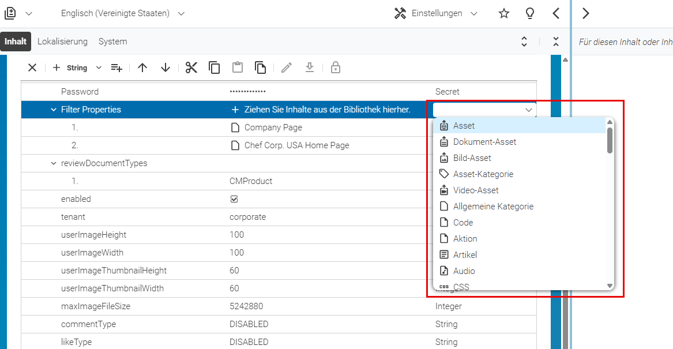Move property down with the down arrow
Image resolution: width=673 pixels, height=349 pixels.
click(166, 67)
